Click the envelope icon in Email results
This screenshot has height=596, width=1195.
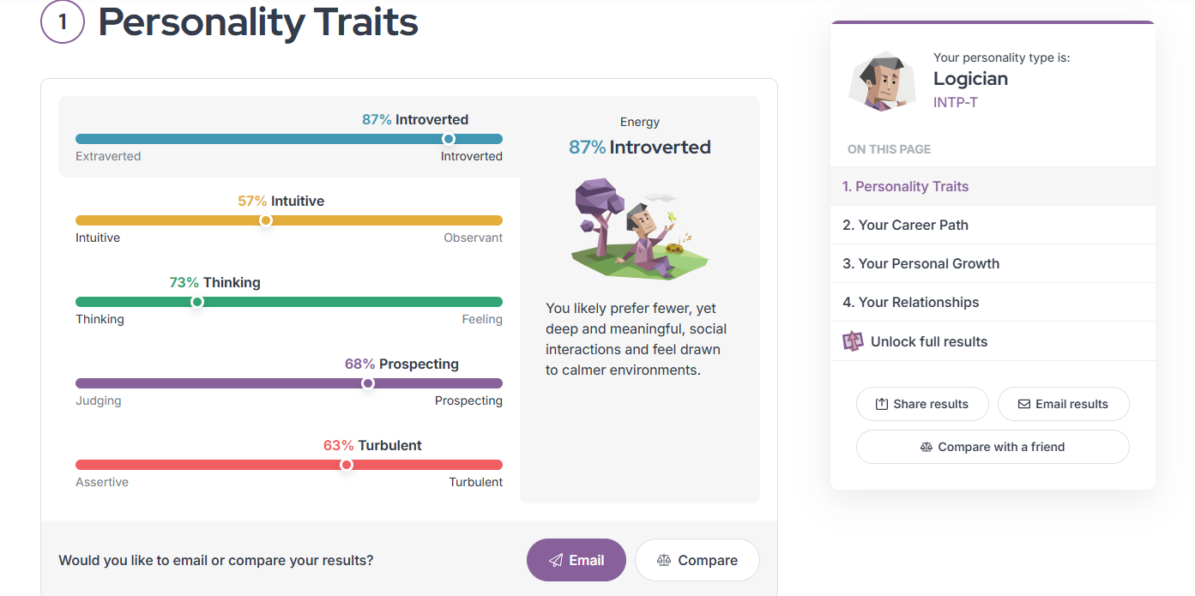point(1023,404)
